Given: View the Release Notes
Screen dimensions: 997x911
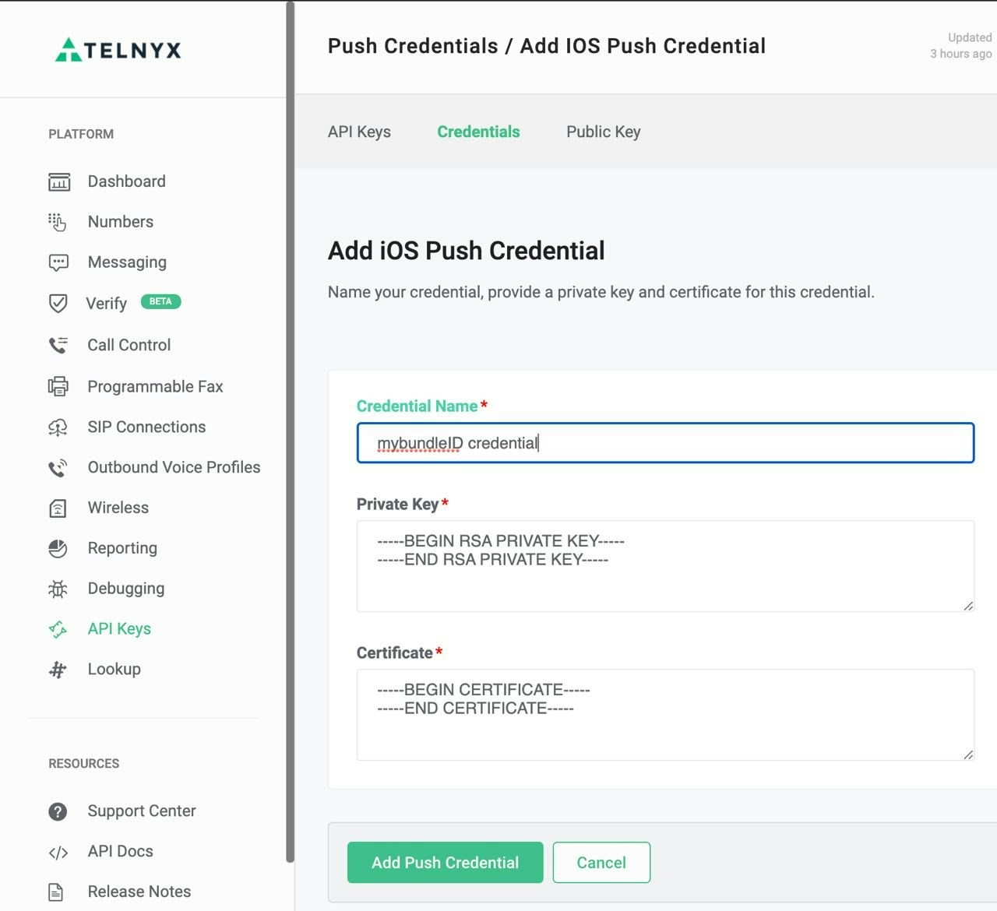Looking at the screenshot, I should [x=139, y=892].
